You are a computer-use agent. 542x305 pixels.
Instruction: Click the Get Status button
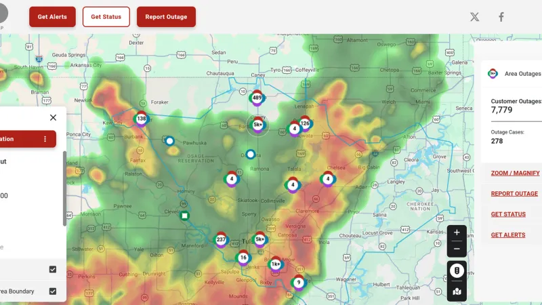click(x=106, y=16)
